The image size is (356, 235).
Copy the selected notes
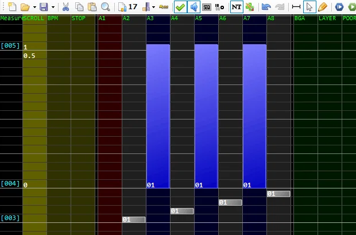[79, 7]
